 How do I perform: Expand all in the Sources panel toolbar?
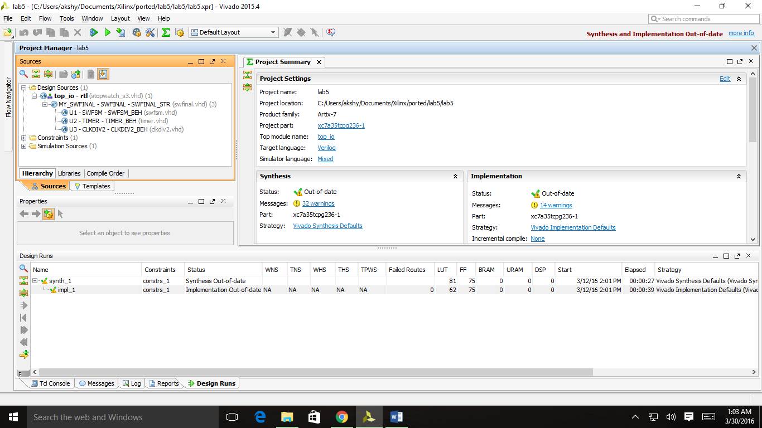(x=48, y=74)
